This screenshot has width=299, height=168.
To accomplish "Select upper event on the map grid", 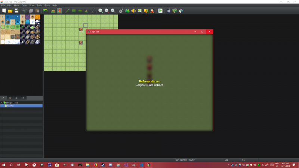I will pyautogui.click(x=81, y=29).
